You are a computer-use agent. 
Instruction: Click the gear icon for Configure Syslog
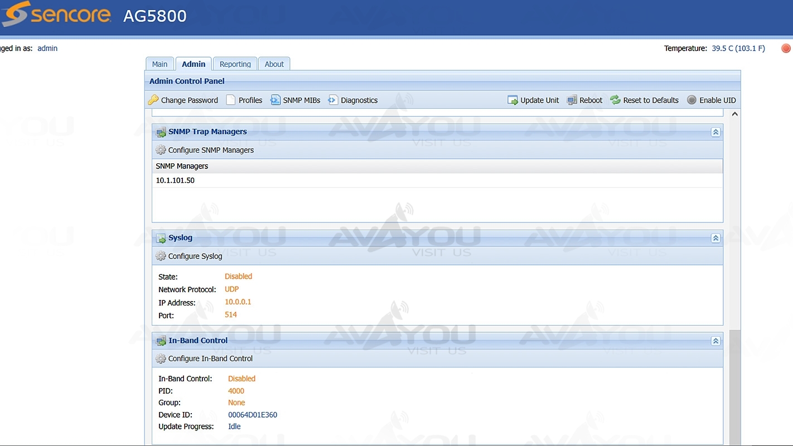[161, 256]
